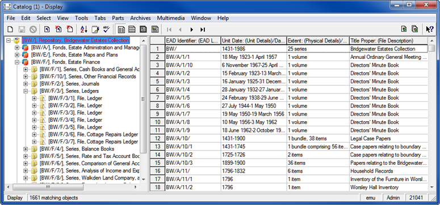Open the Archives menu
The image size is (440, 205).
coord(140,18)
